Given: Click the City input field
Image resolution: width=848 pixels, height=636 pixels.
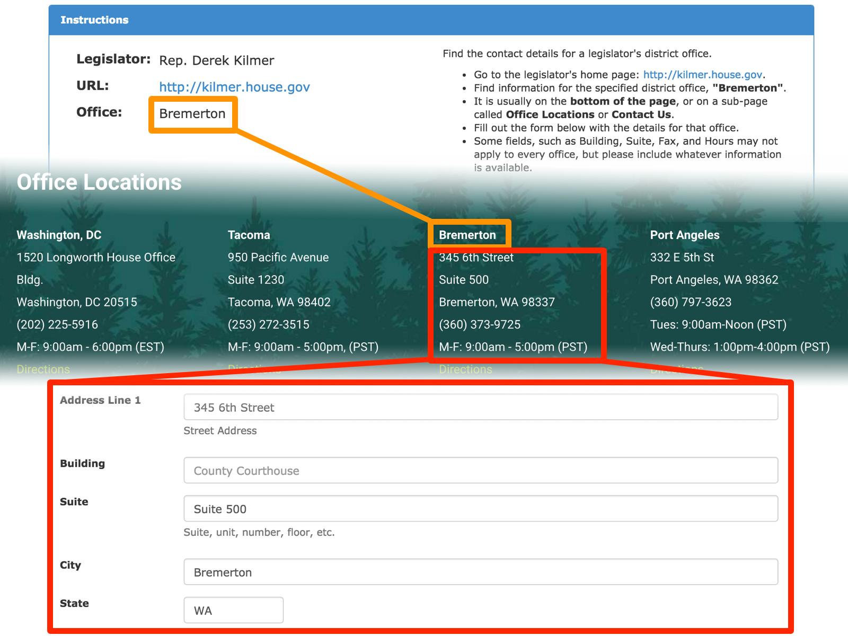Looking at the screenshot, I should [x=481, y=572].
